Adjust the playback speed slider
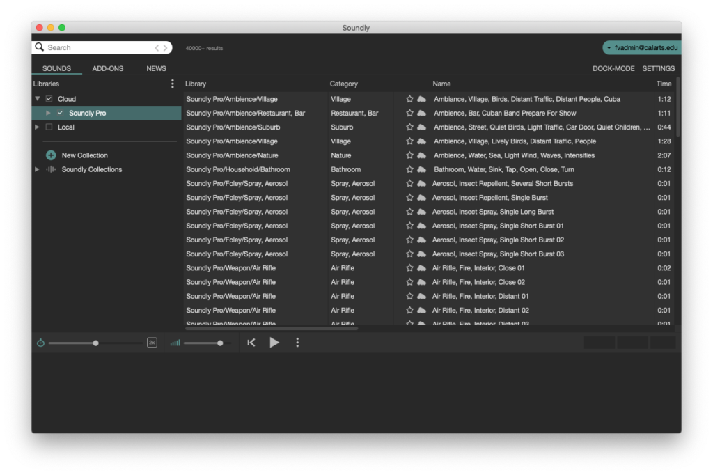This screenshot has height=475, width=713. (95, 342)
